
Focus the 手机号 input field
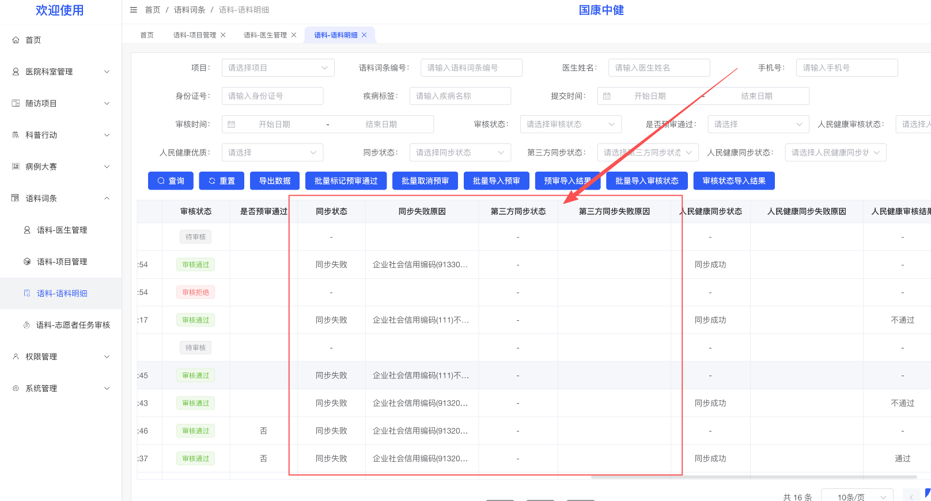847,68
